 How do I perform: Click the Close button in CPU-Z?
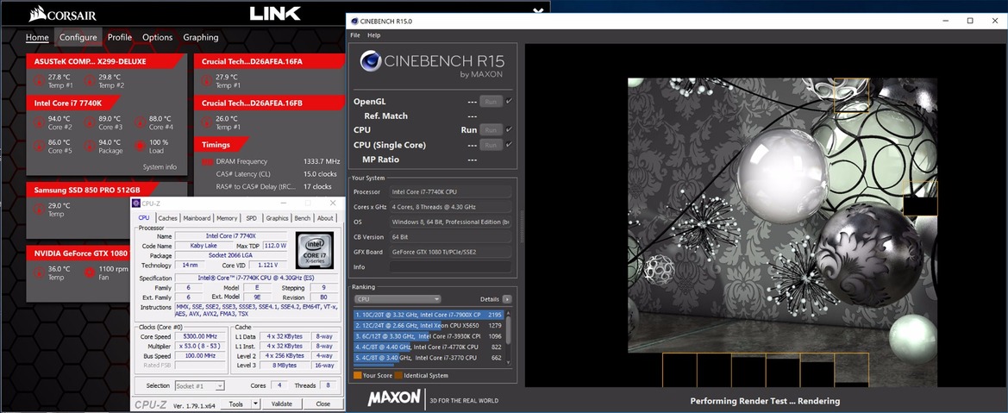click(x=322, y=404)
